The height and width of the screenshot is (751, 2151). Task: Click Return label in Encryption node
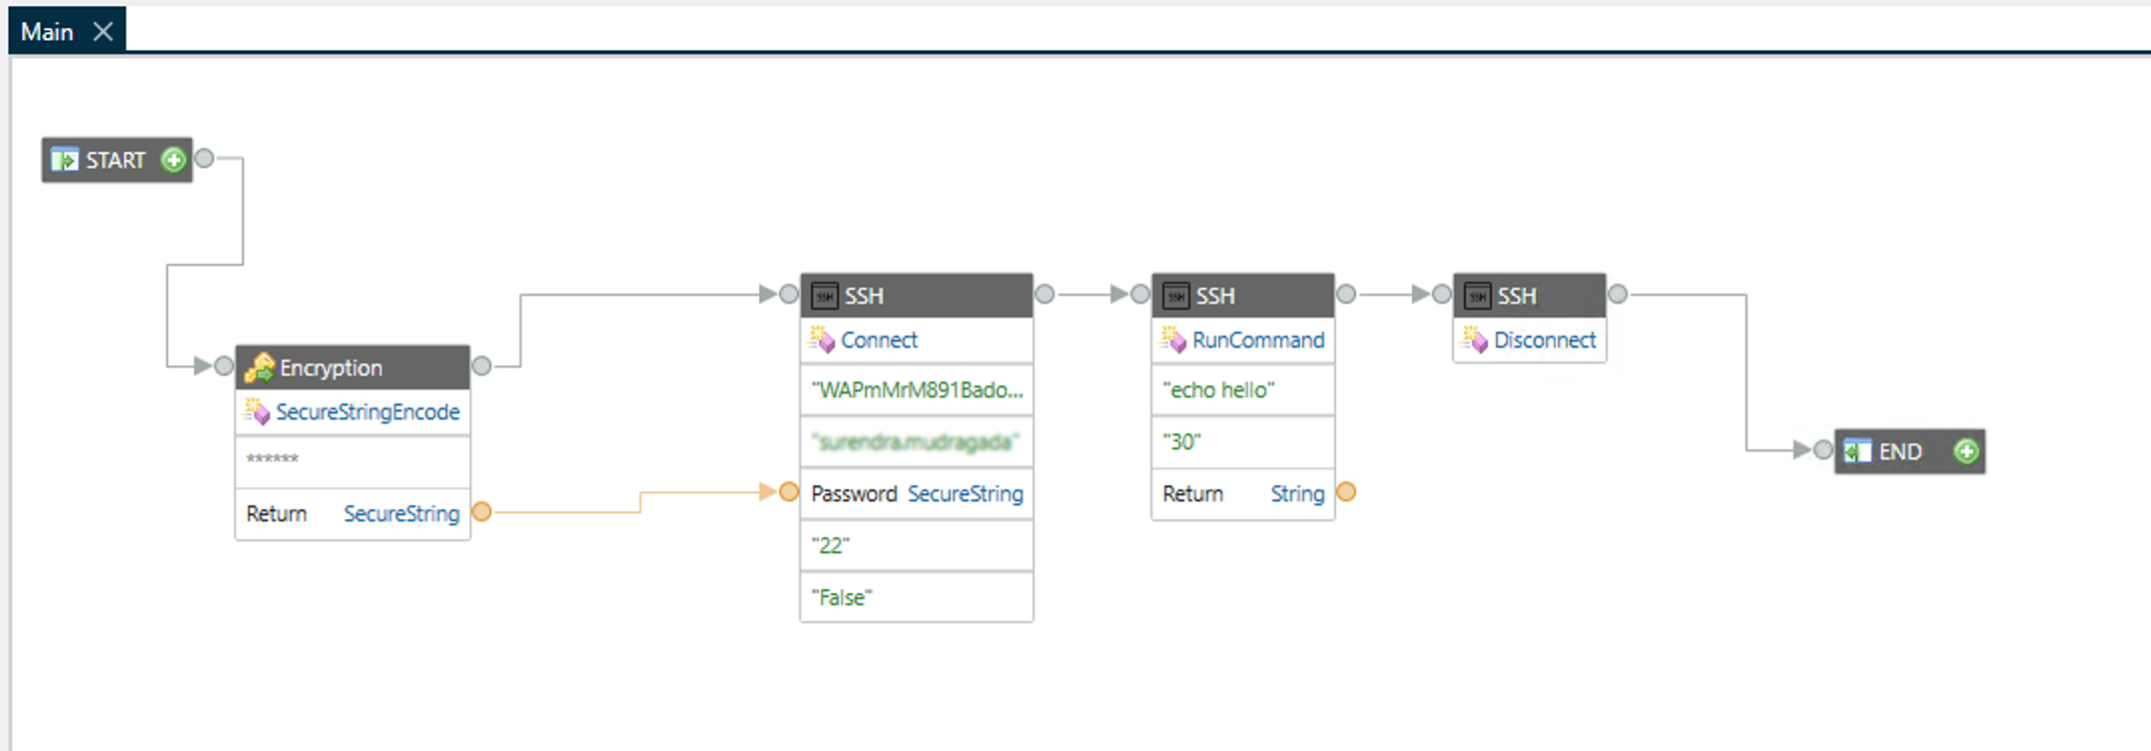(x=277, y=513)
